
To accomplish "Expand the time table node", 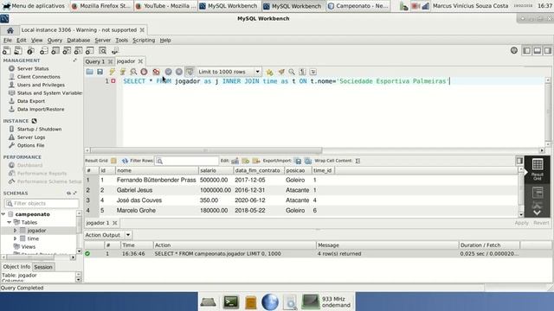I will coord(15,238).
